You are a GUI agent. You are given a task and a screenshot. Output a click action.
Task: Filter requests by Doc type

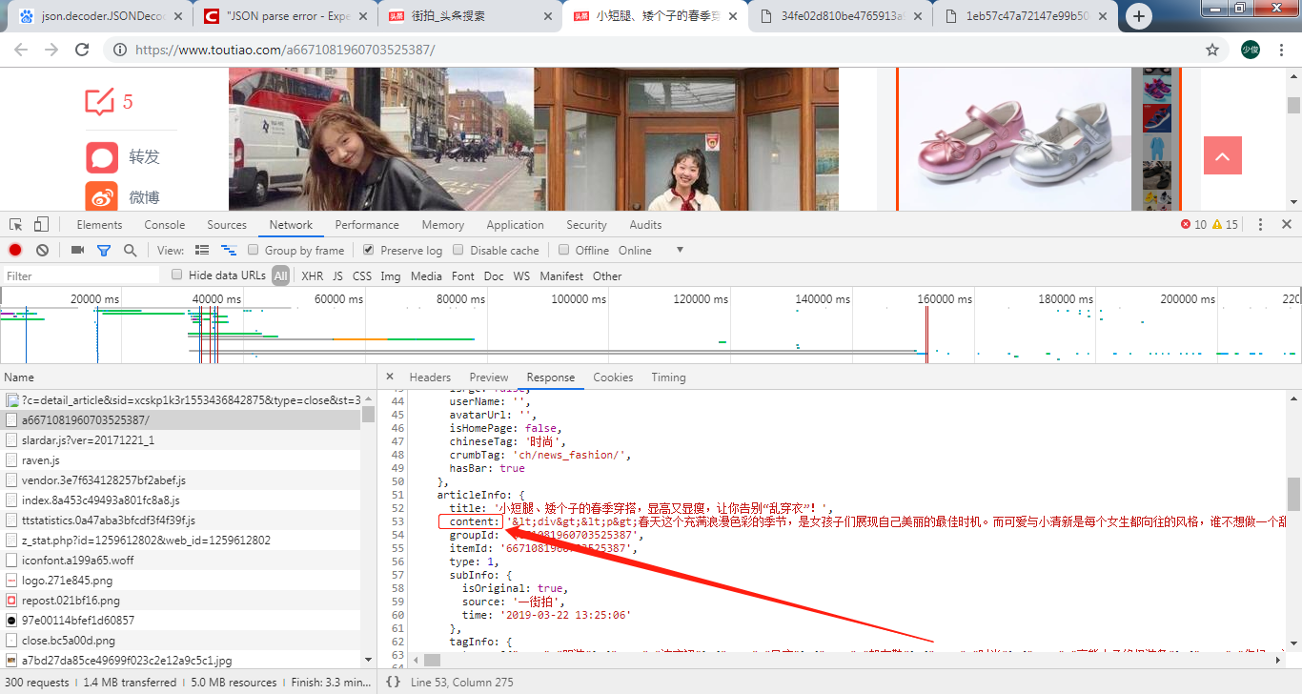(x=494, y=276)
